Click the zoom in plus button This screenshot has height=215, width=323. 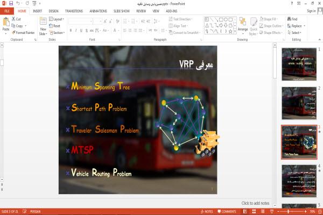305,211
